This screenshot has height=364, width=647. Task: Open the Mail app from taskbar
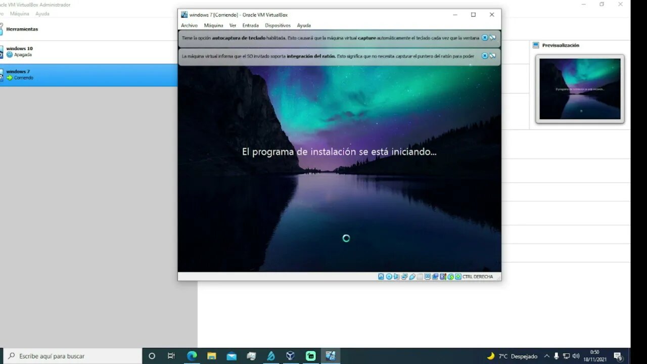[232, 356]
